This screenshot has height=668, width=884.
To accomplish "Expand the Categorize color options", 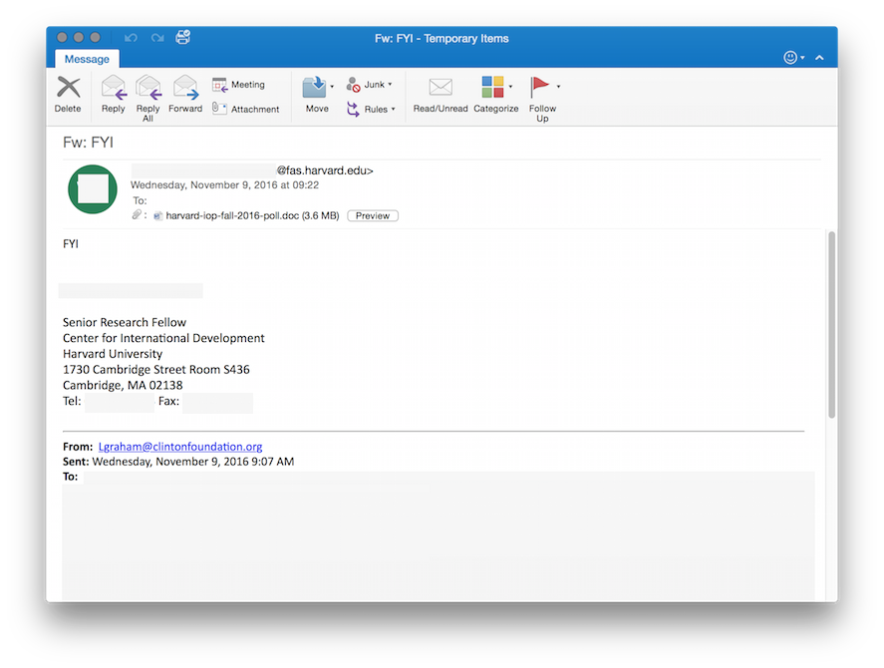I will (x=510, y=87).
